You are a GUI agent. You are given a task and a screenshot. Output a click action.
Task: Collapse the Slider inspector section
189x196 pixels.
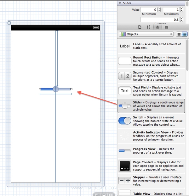tap(120, 3)
